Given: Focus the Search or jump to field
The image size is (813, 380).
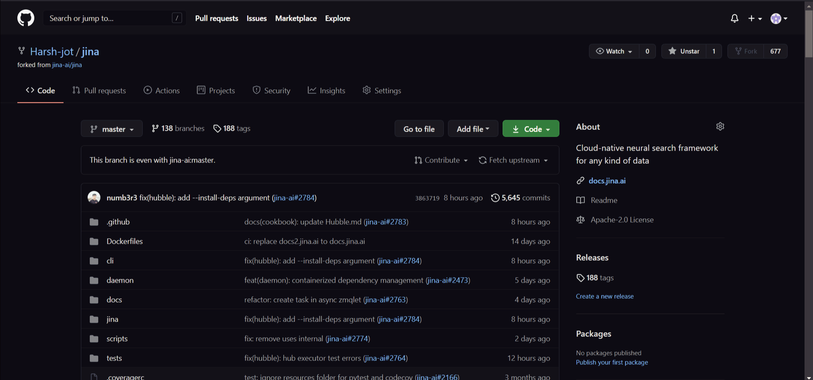Looking at the screenshot, I should coord(115,18).
